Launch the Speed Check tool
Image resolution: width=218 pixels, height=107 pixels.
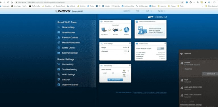click(x=68, y=48)
